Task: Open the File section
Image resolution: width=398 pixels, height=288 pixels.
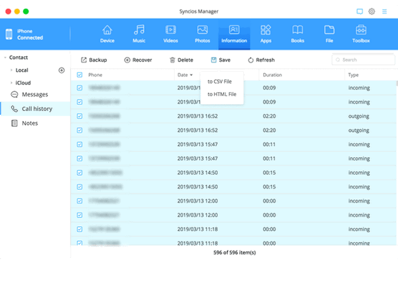Action: coord(329,34)
